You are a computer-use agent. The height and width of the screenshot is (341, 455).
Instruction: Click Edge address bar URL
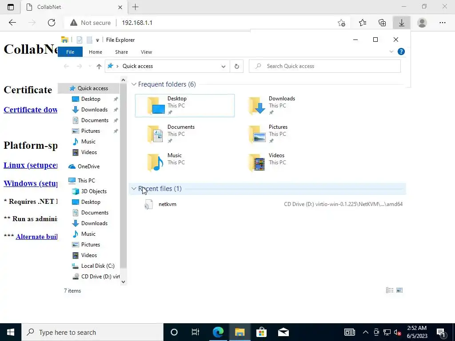(137, 23)
